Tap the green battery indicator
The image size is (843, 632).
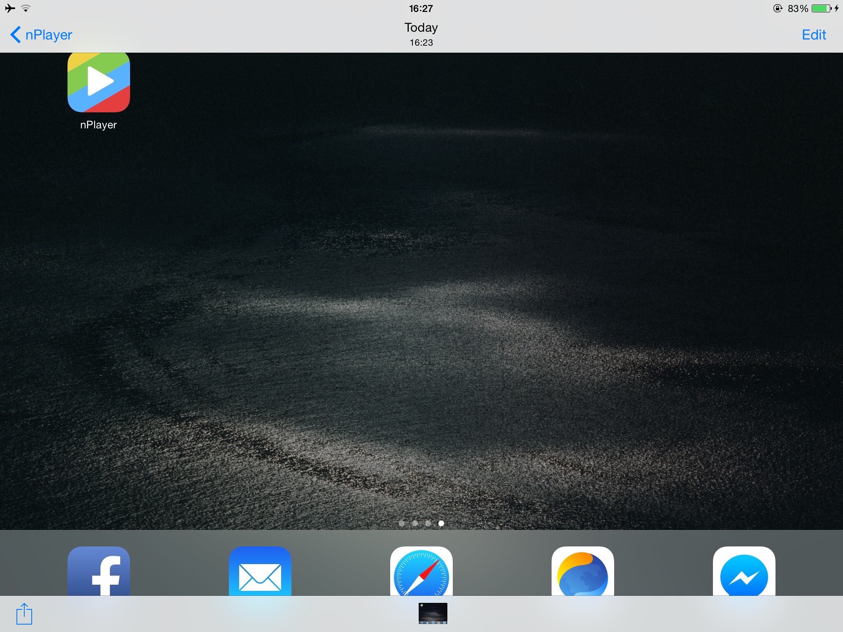tap(821, 8)
